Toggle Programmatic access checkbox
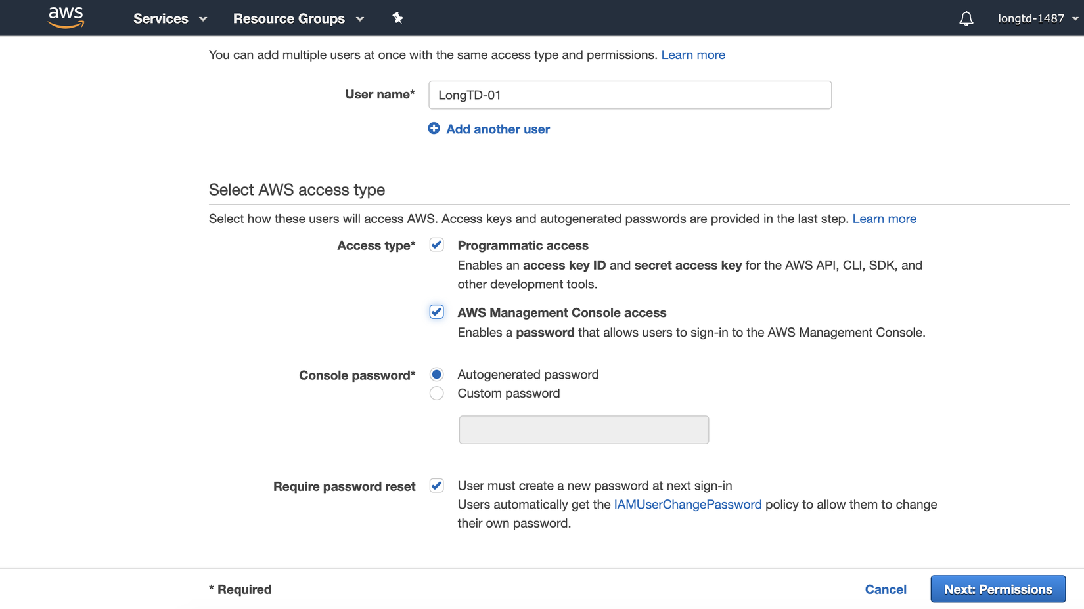Image resolution: width=1084 pixels, height=609 pixels. 437,245
